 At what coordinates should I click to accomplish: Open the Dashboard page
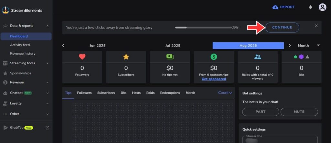coord(26,36)
